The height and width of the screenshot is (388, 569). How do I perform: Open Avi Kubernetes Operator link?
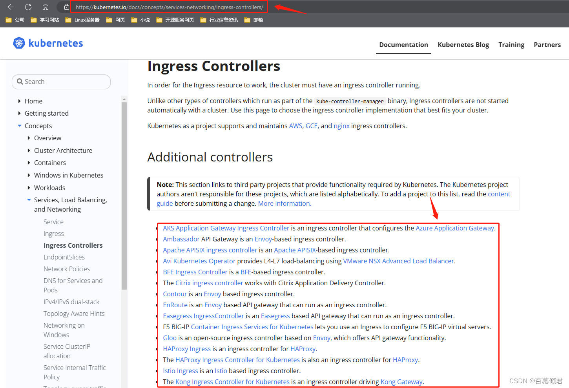[x=199, y=261]
